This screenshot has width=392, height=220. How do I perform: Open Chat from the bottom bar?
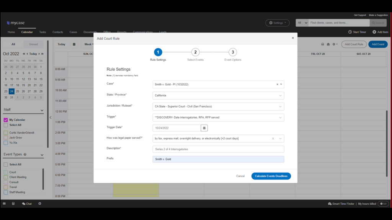pyautogui.click(x=27, y=204)
